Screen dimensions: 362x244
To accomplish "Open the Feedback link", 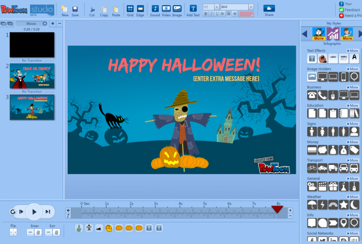I will coord(350,10).
